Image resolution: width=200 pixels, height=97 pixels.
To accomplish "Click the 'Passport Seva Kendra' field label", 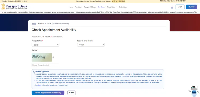I will [x=85, y=41].
